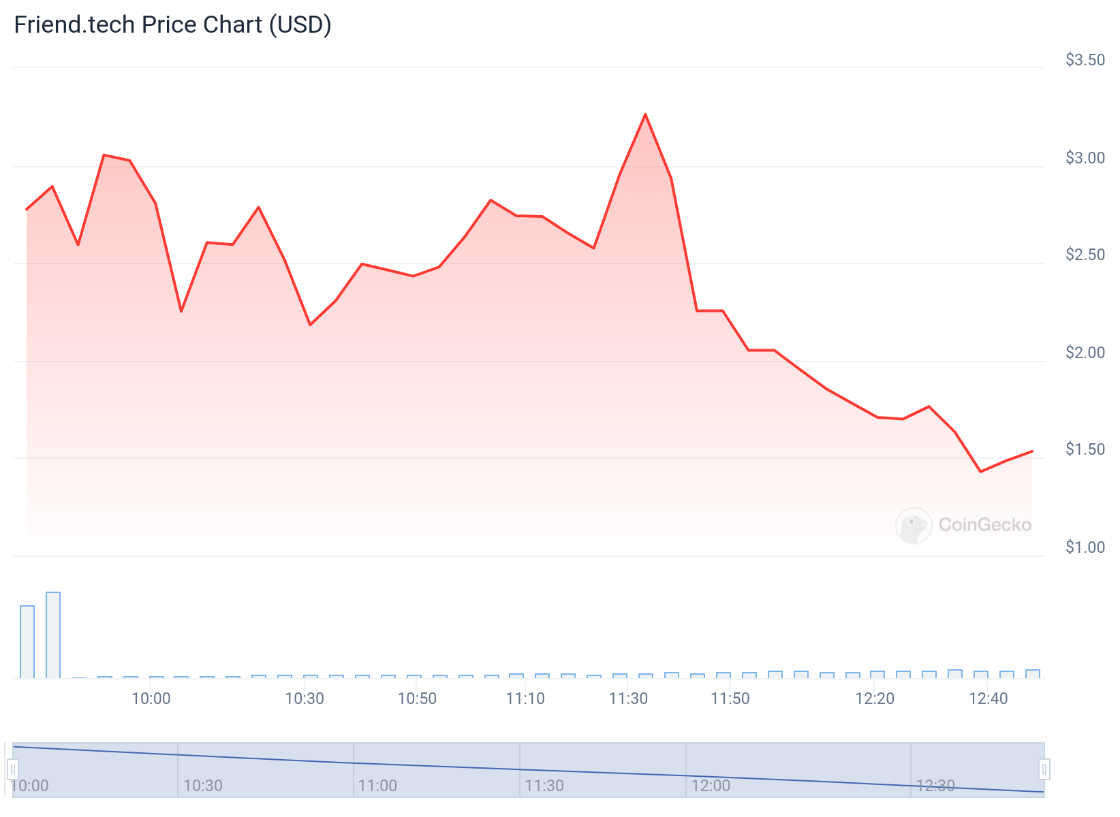Click the 12:00 marker in the range navigator
Screen dimensions: 1120x817
[x=711, y=786]
